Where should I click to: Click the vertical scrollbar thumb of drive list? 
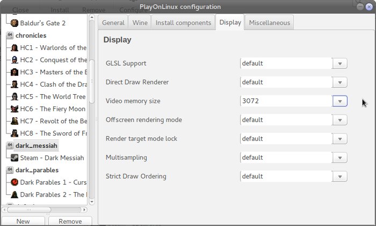pyautogui.click(x=92, y=81)
